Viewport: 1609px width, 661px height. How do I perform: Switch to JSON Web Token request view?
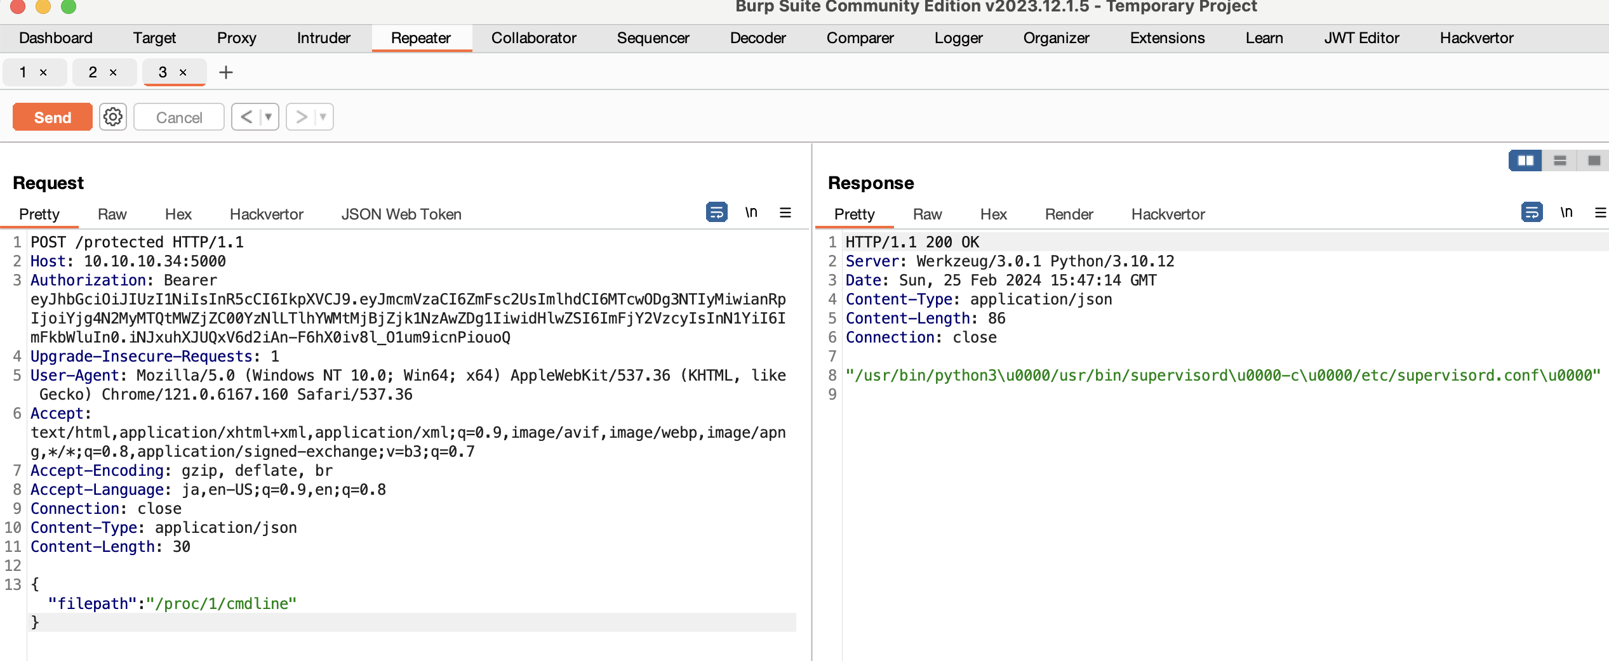(x=401, y=214)
